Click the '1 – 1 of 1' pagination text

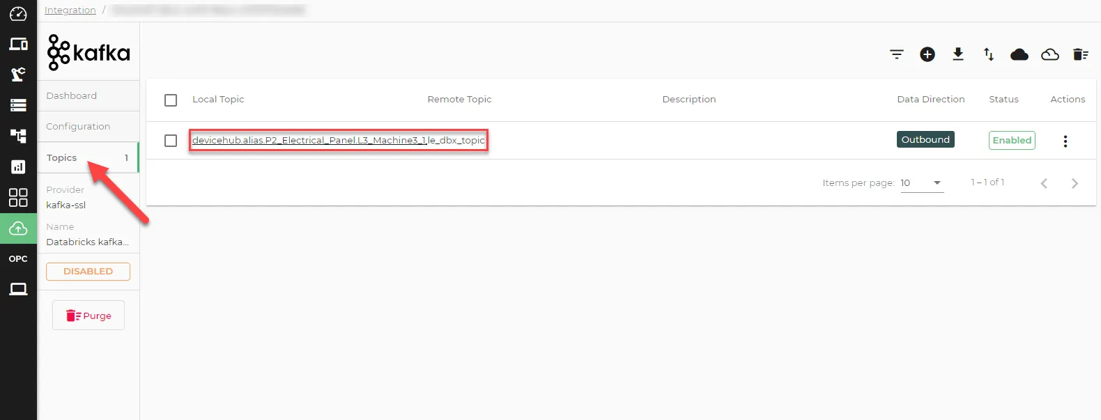coord(987,182)
